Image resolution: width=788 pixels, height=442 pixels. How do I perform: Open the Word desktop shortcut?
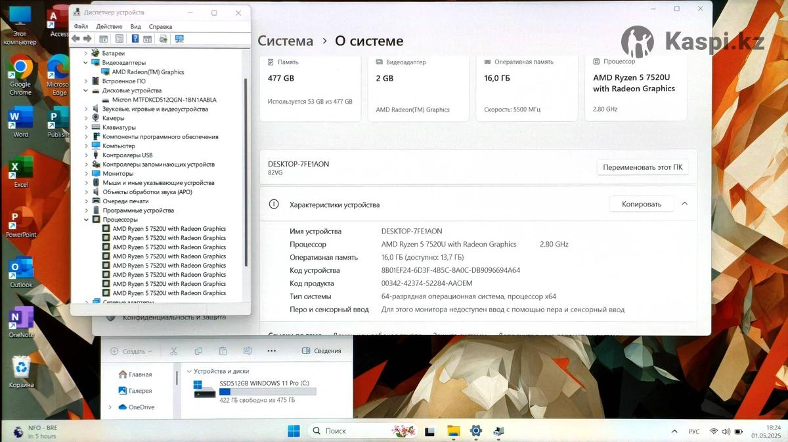(x=20, y=123)
